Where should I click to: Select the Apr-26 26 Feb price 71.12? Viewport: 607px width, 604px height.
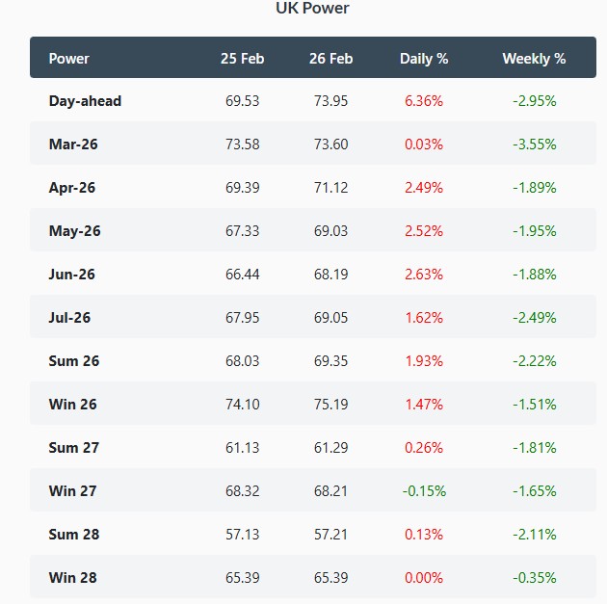(x=330, y=188)
